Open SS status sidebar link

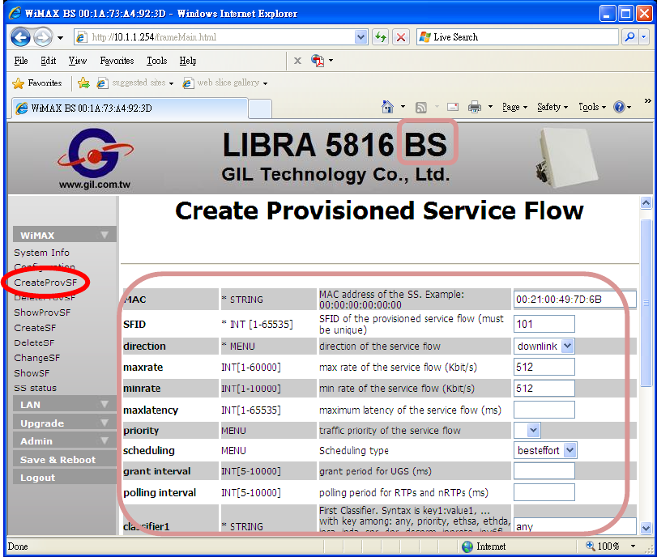[35, 388]
